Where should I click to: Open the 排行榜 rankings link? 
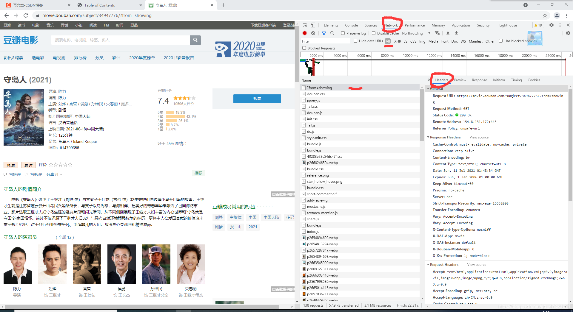pos(80,58)
